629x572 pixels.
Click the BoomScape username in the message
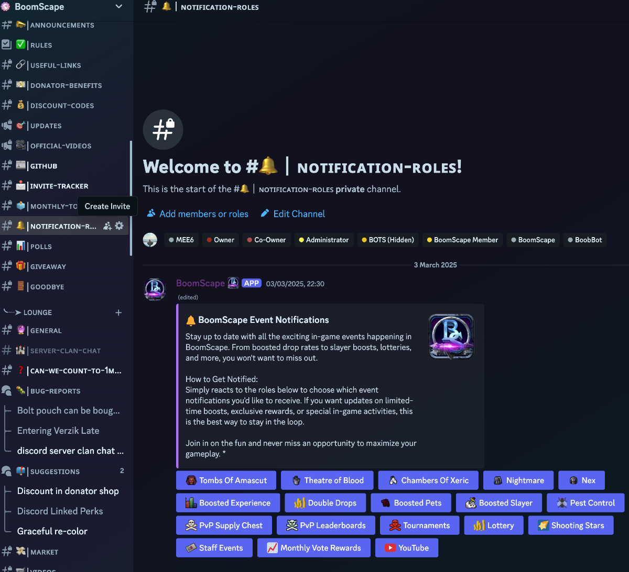click(200, 283)
